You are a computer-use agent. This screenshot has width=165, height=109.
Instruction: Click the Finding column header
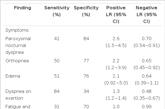pyautogui.click(x=23, y=8)
